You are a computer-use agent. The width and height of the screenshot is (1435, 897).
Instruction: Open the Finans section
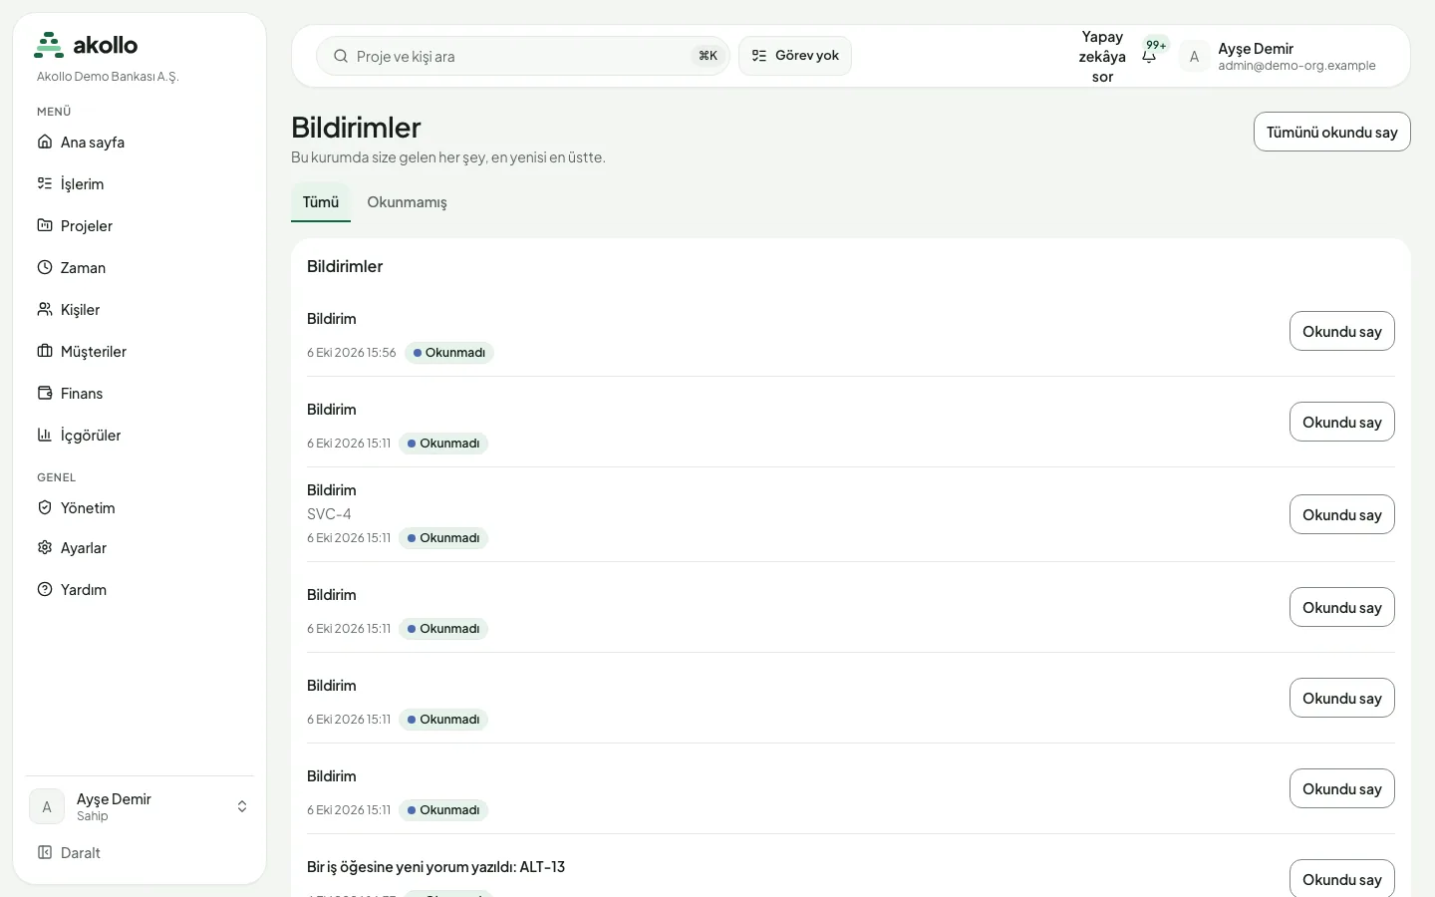140,393
